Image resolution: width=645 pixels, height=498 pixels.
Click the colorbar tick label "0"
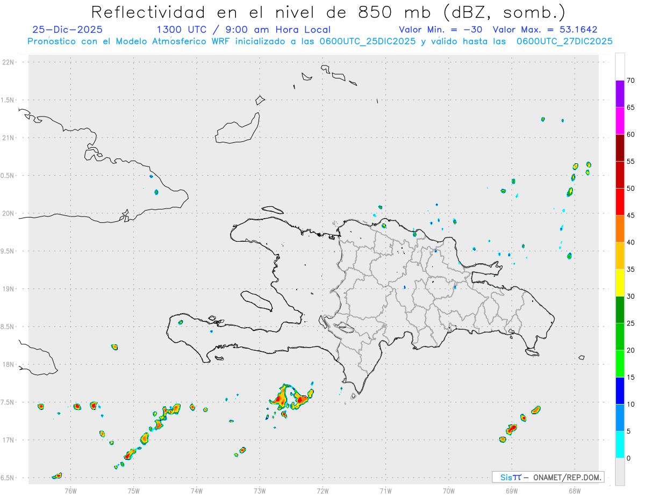tap(628, 458)
